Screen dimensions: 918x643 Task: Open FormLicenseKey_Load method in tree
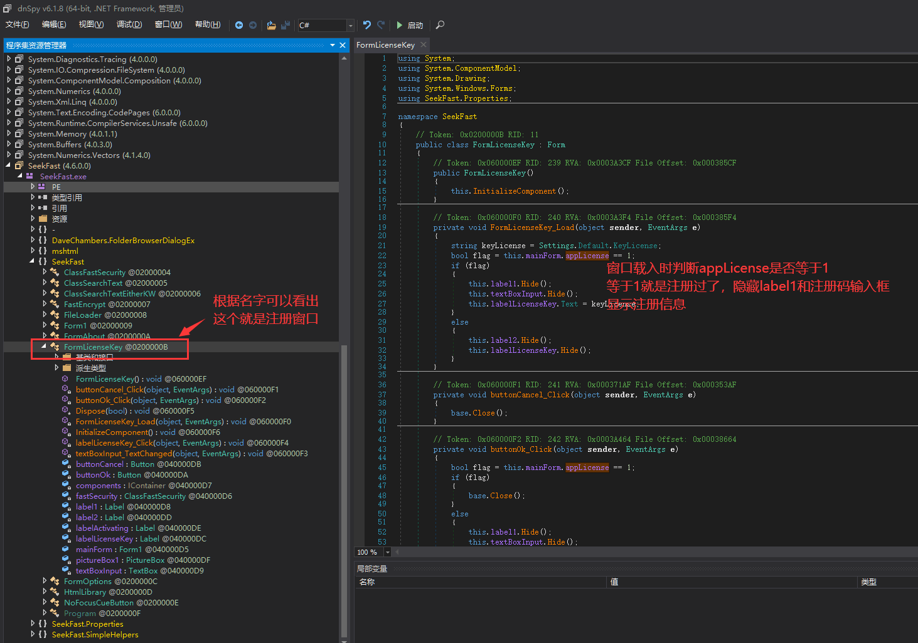pyautogui.click(x=183, y=421)
